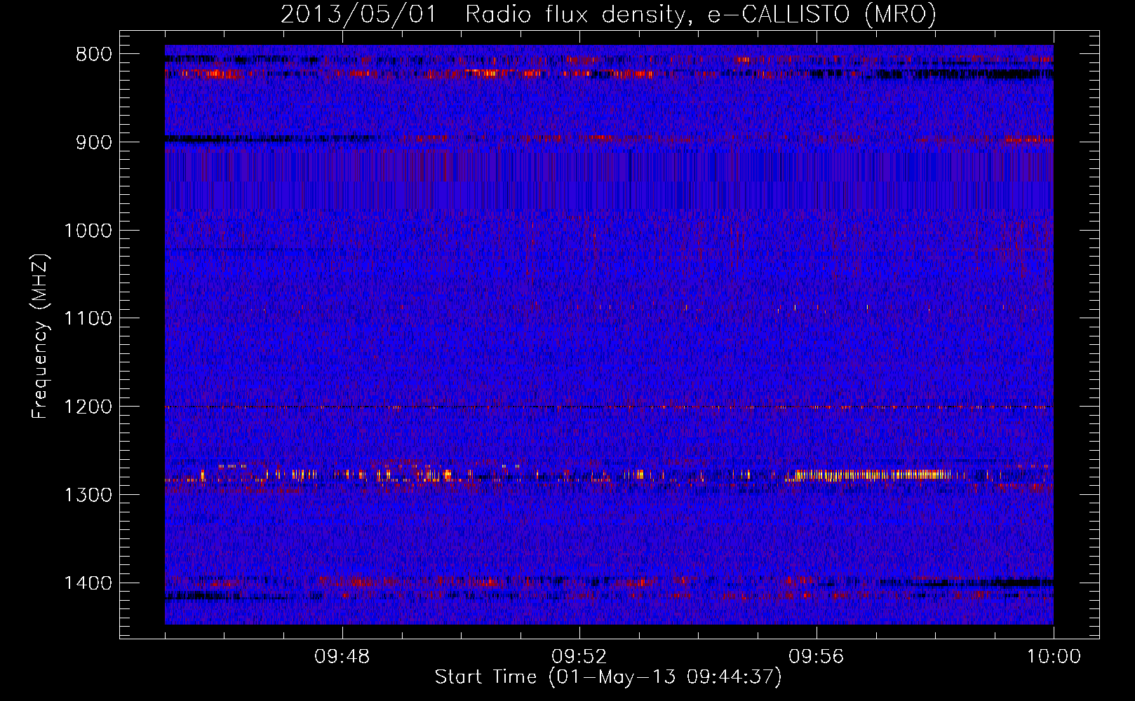The height and width of the screenshot is (701, 1135).
Task: Click the 09:56 time tick label
Action: (x=817, y=657)
